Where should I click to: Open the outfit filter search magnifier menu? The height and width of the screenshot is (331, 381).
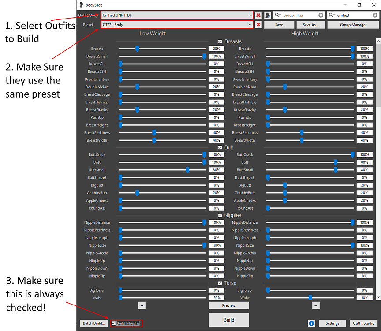pyautogui.click(x=332, y=15)
